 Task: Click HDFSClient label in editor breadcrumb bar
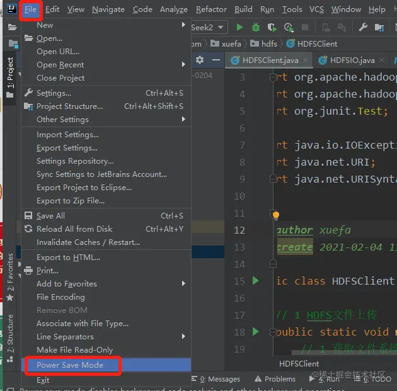(x=299, y=364)
